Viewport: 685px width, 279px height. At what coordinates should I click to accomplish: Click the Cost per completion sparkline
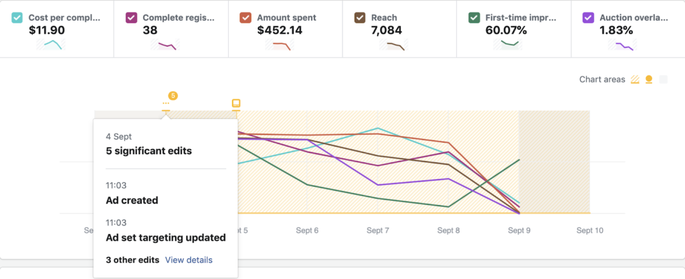pyautogui.click(x=51, y=45)
